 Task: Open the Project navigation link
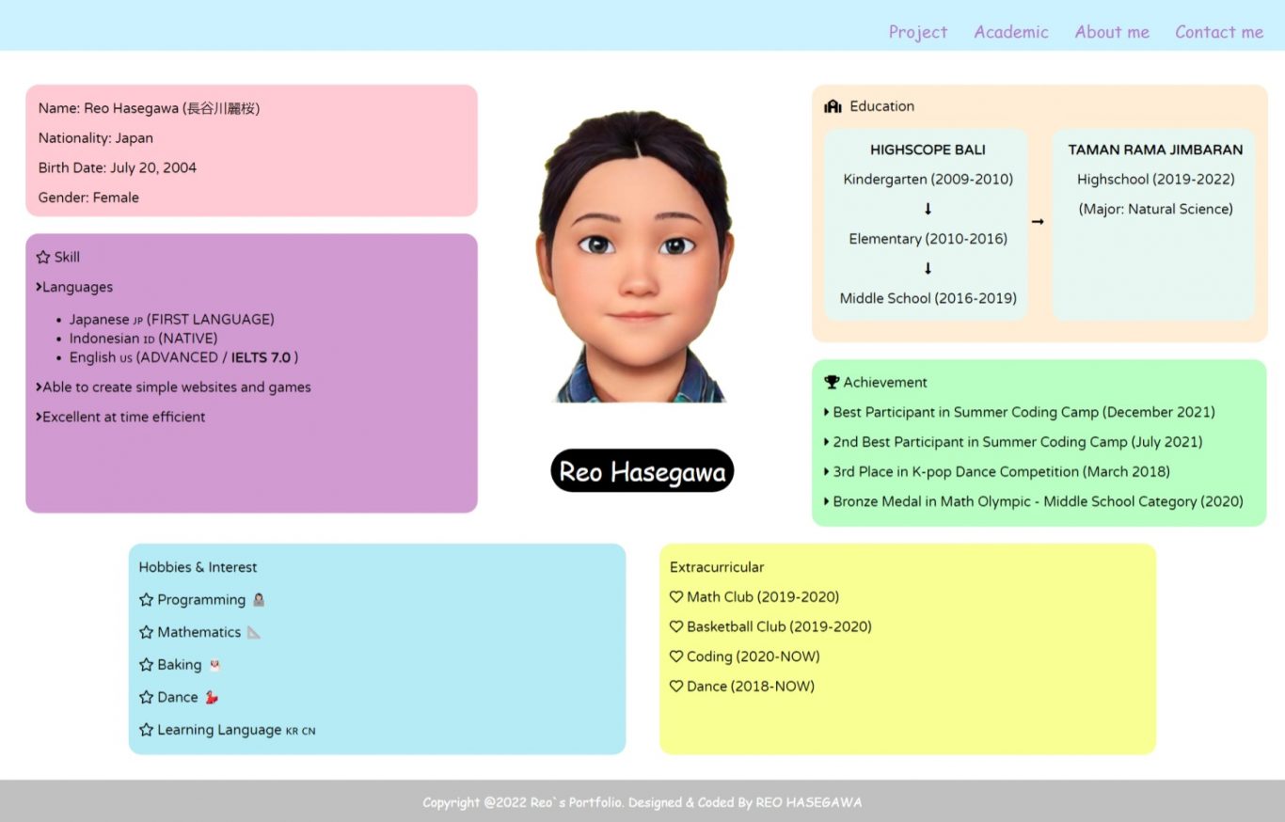pos(918,32)
